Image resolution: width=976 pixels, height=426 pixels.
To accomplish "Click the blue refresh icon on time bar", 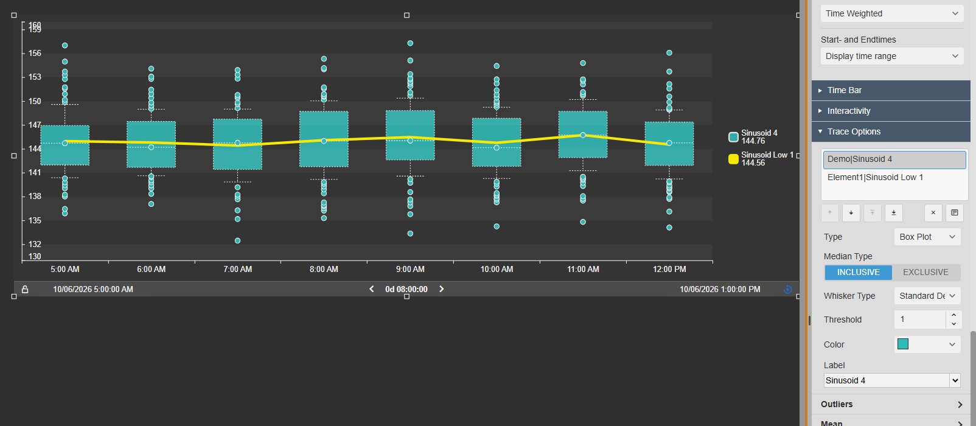I will 788,289.
